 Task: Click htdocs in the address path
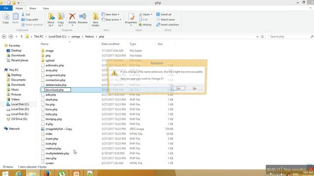pos(89,37)
